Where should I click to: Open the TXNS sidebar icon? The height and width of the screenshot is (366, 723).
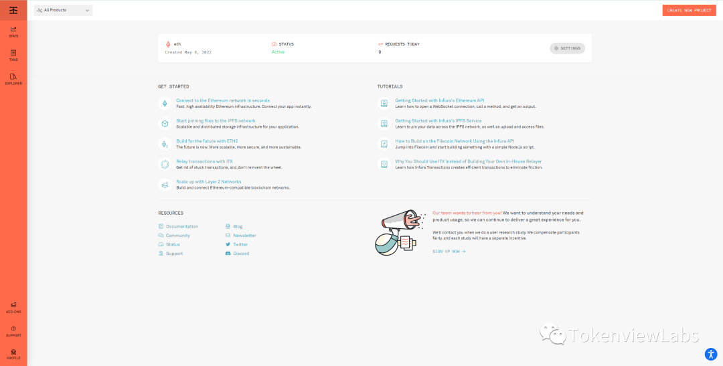coord(13,56)
